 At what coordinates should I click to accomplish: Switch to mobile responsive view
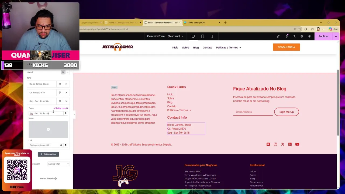click(x=212, y=36)
